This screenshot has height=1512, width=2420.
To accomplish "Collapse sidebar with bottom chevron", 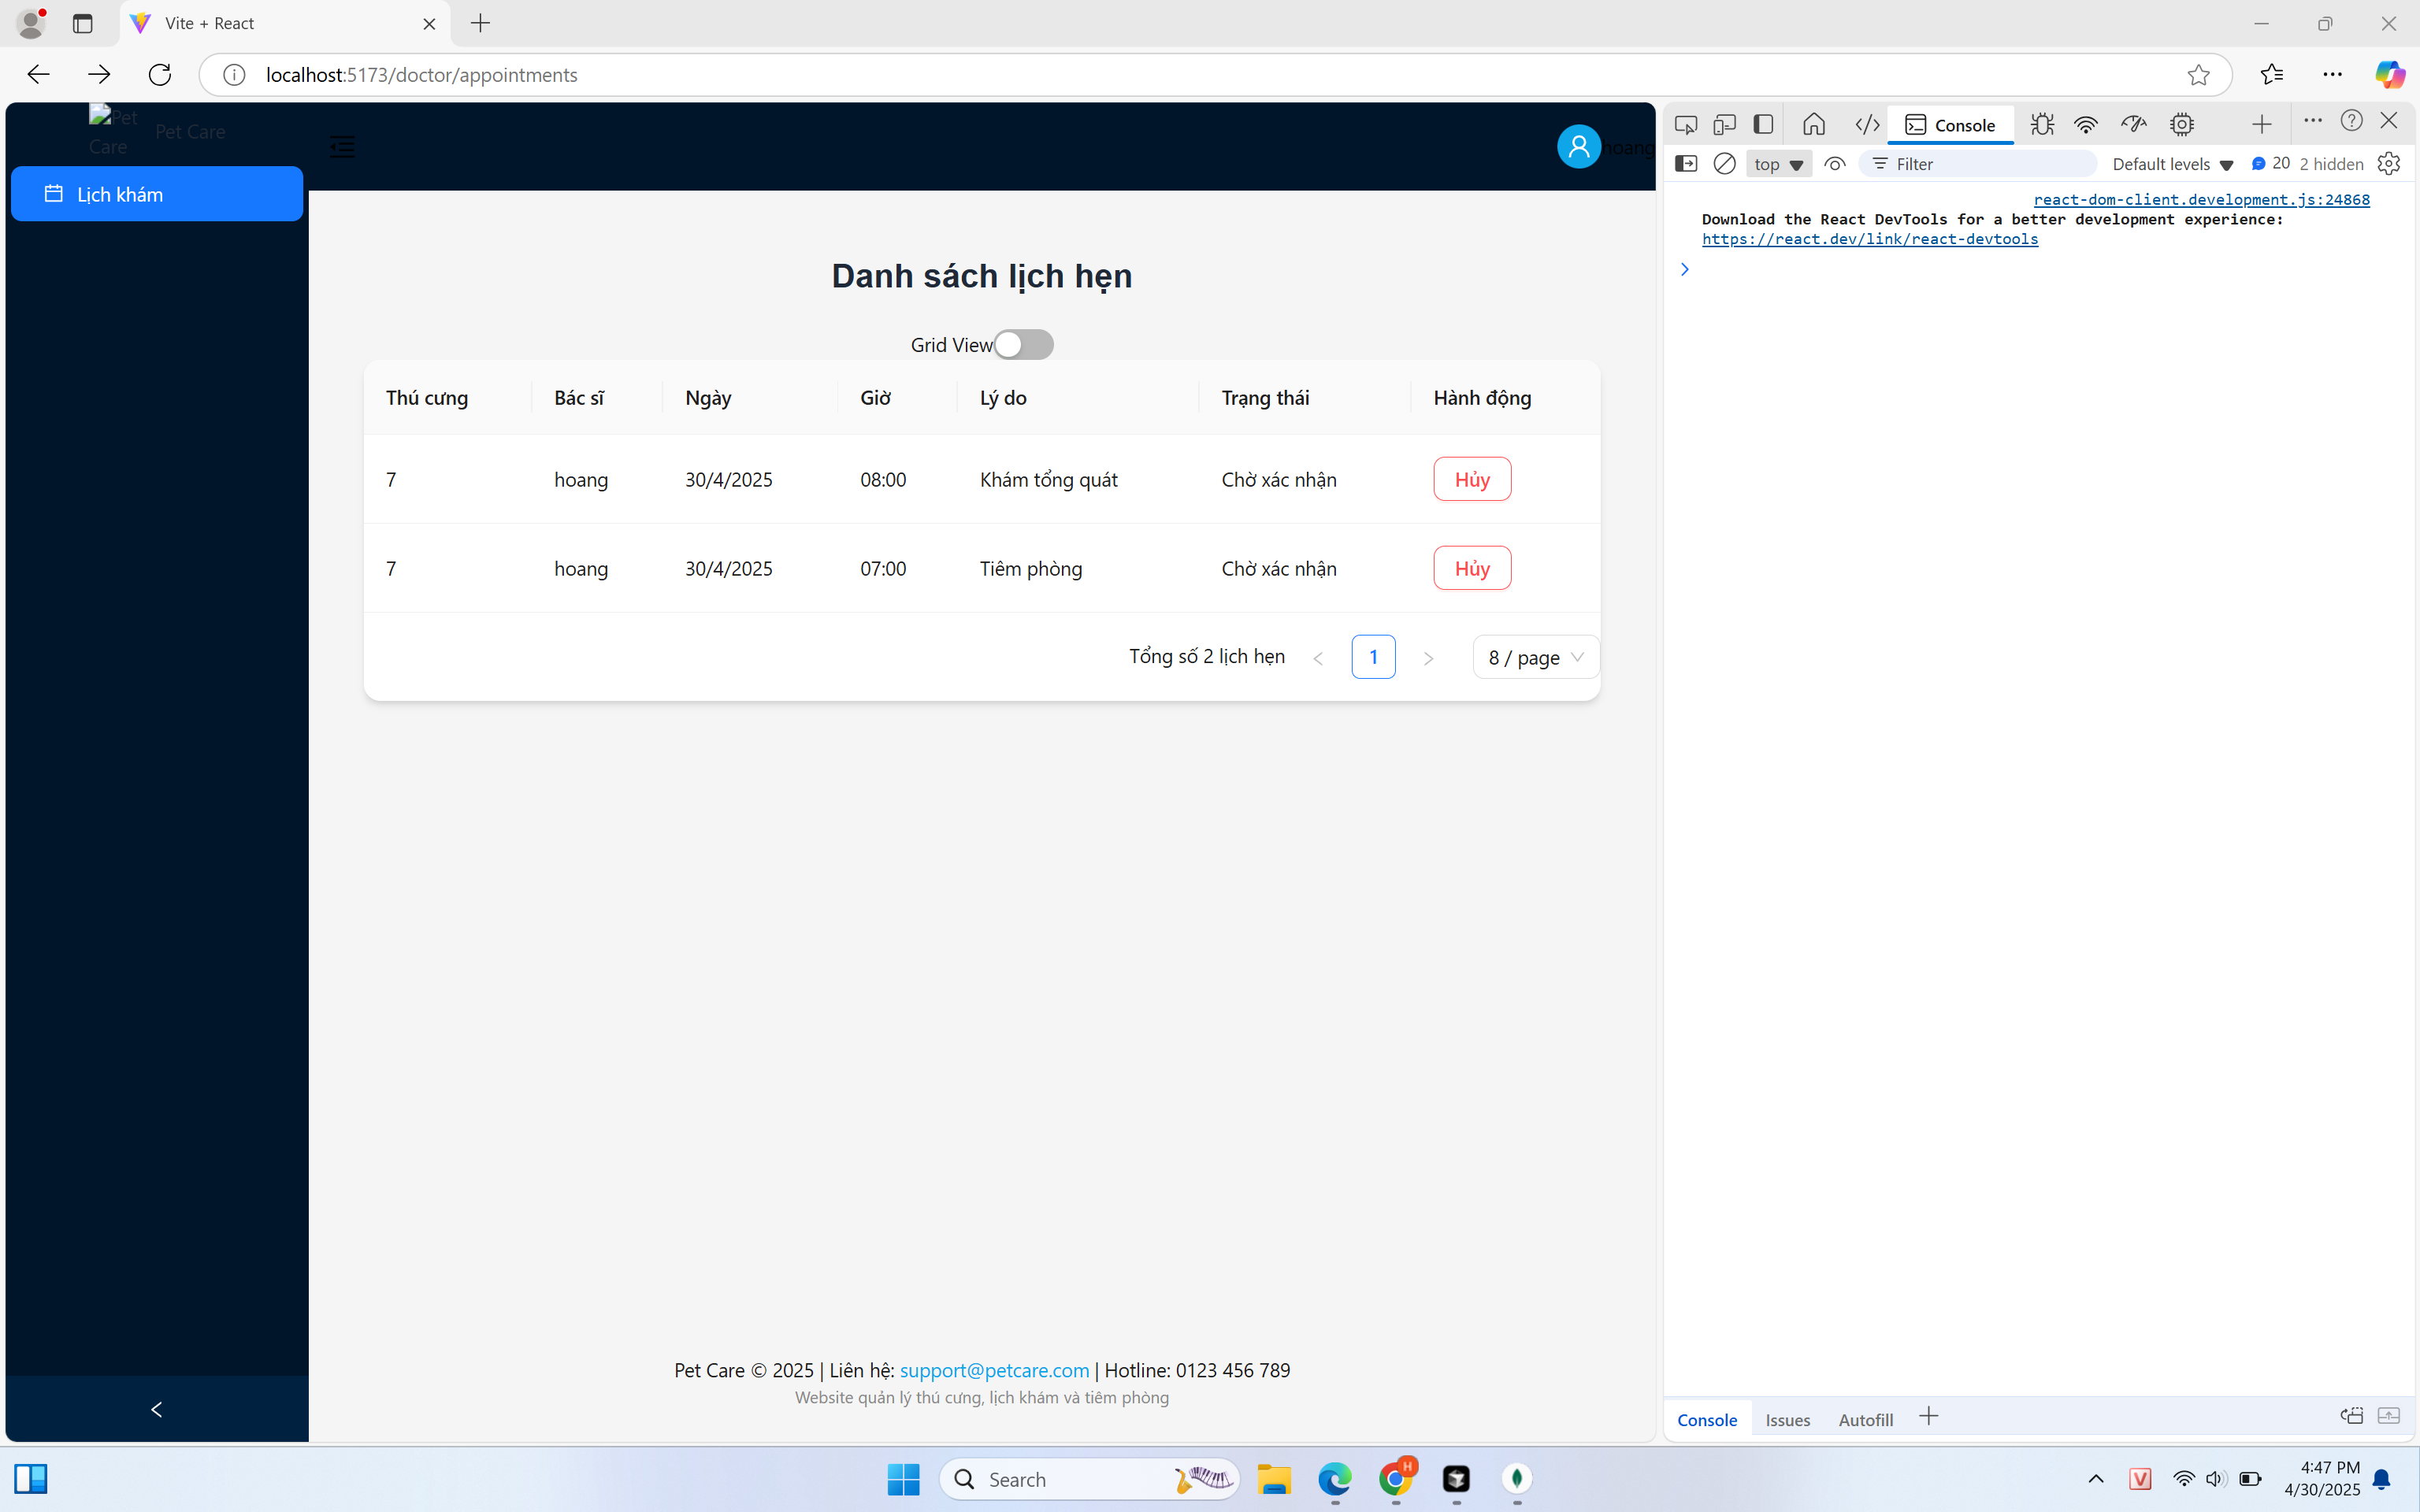I will click(156, 1409).
